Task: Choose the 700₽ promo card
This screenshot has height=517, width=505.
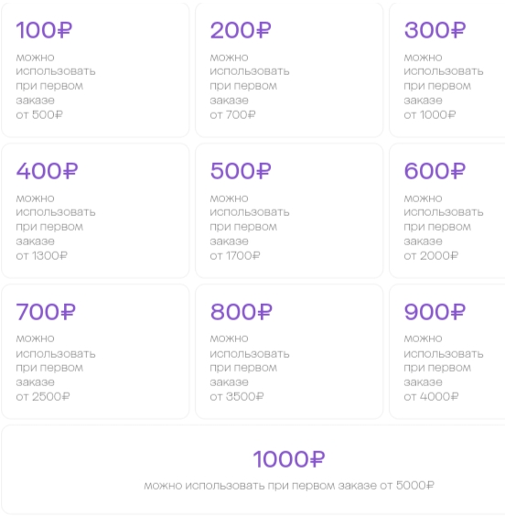Action: pos(95,351)
